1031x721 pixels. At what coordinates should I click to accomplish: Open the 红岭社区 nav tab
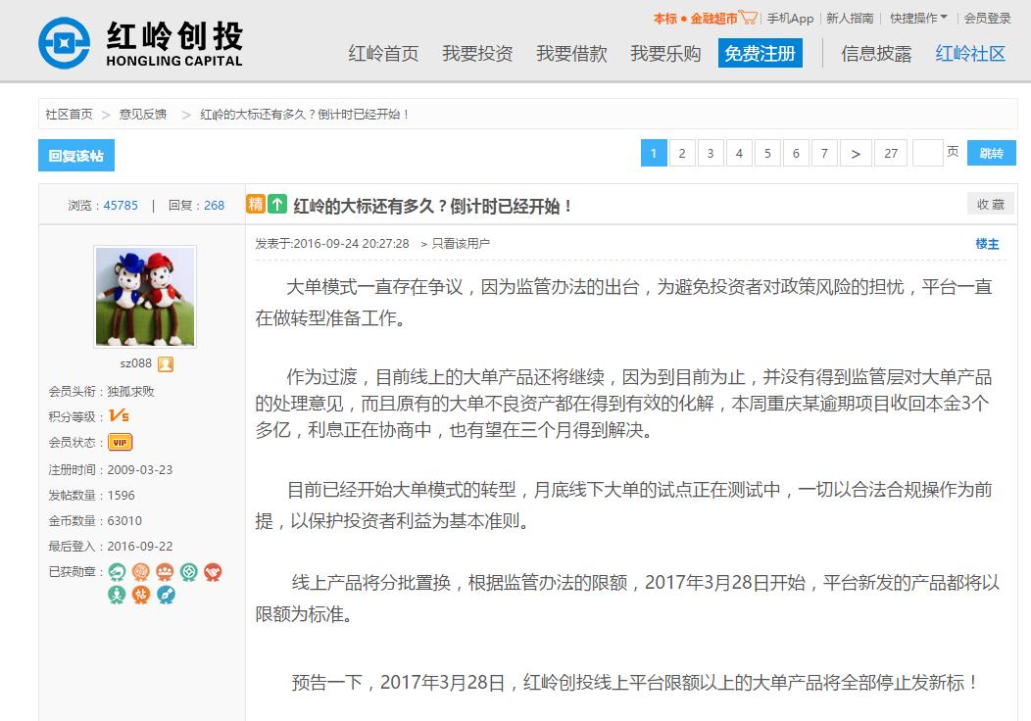click(970, 53)
